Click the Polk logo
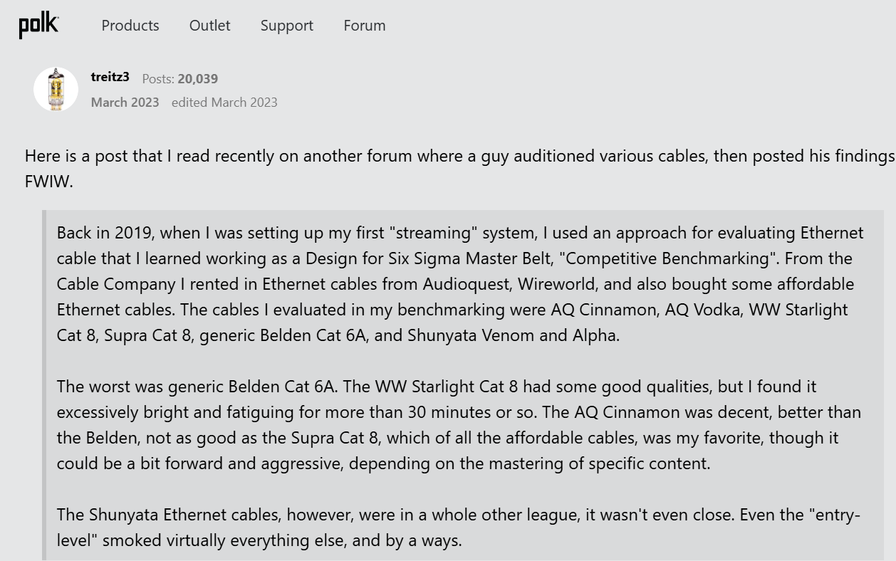 (x=38, y=26)
